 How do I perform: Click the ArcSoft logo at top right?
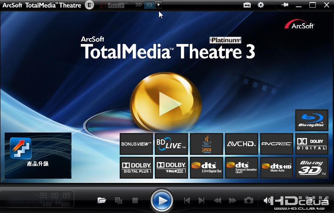pos(299,24)
